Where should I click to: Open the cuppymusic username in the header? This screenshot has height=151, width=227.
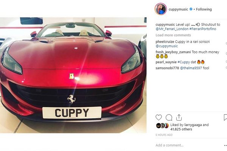point(178,9)
